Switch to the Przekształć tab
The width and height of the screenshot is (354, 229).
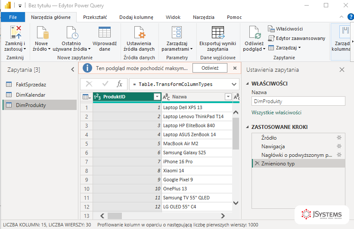pos(95,17)
